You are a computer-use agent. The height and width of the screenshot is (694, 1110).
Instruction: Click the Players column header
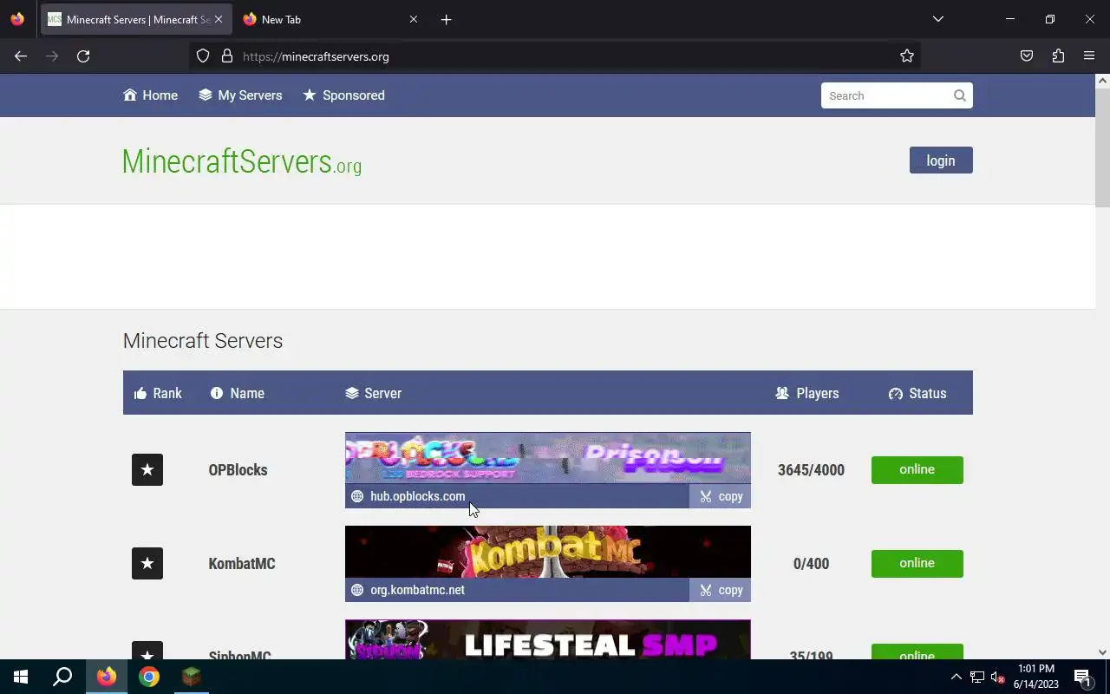coord(807,393)
